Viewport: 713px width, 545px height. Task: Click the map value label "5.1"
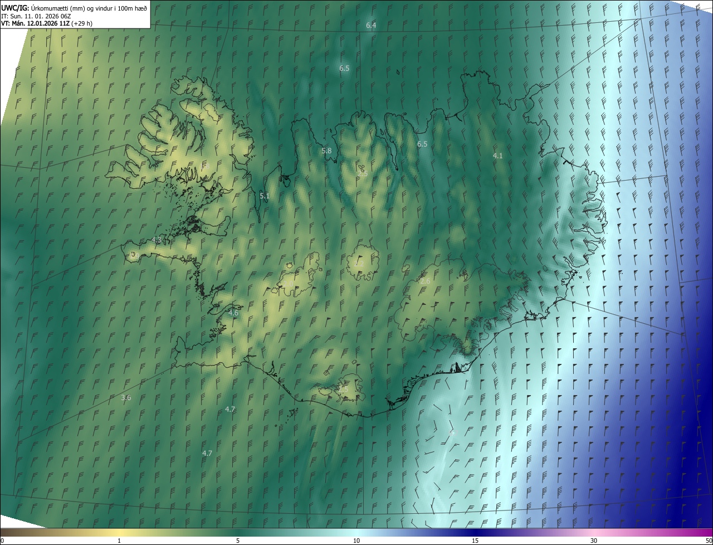point(265,196)
